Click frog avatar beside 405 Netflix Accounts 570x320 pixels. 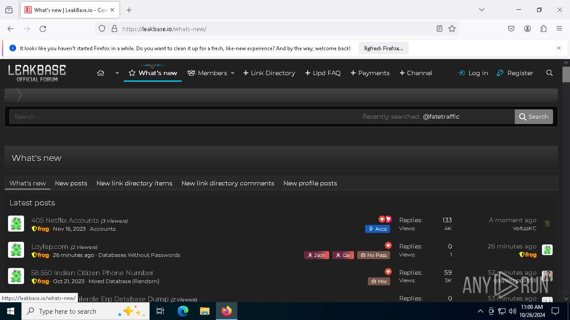pyautogui.click(x=16, y=224)
